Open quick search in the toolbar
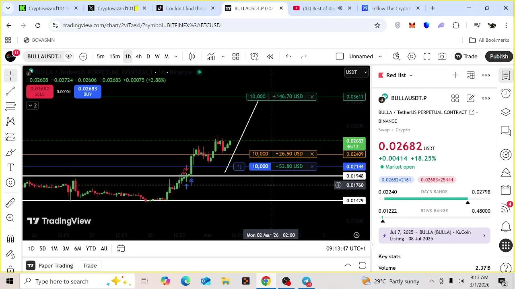515x289 pixels. [396, 57]
